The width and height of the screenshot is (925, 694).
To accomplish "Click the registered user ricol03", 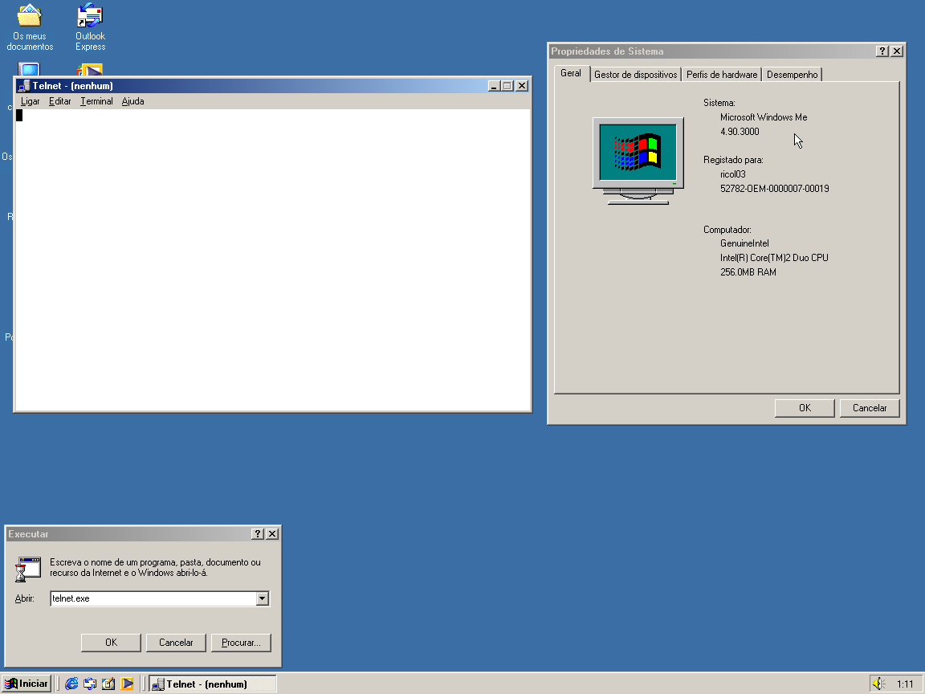I will point(732,174).
